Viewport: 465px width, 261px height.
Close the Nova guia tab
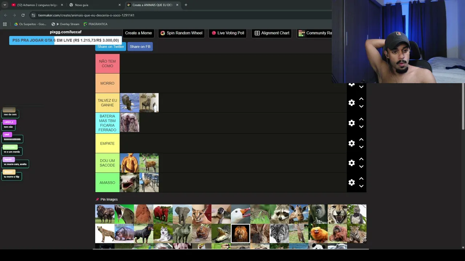point(120,5)
